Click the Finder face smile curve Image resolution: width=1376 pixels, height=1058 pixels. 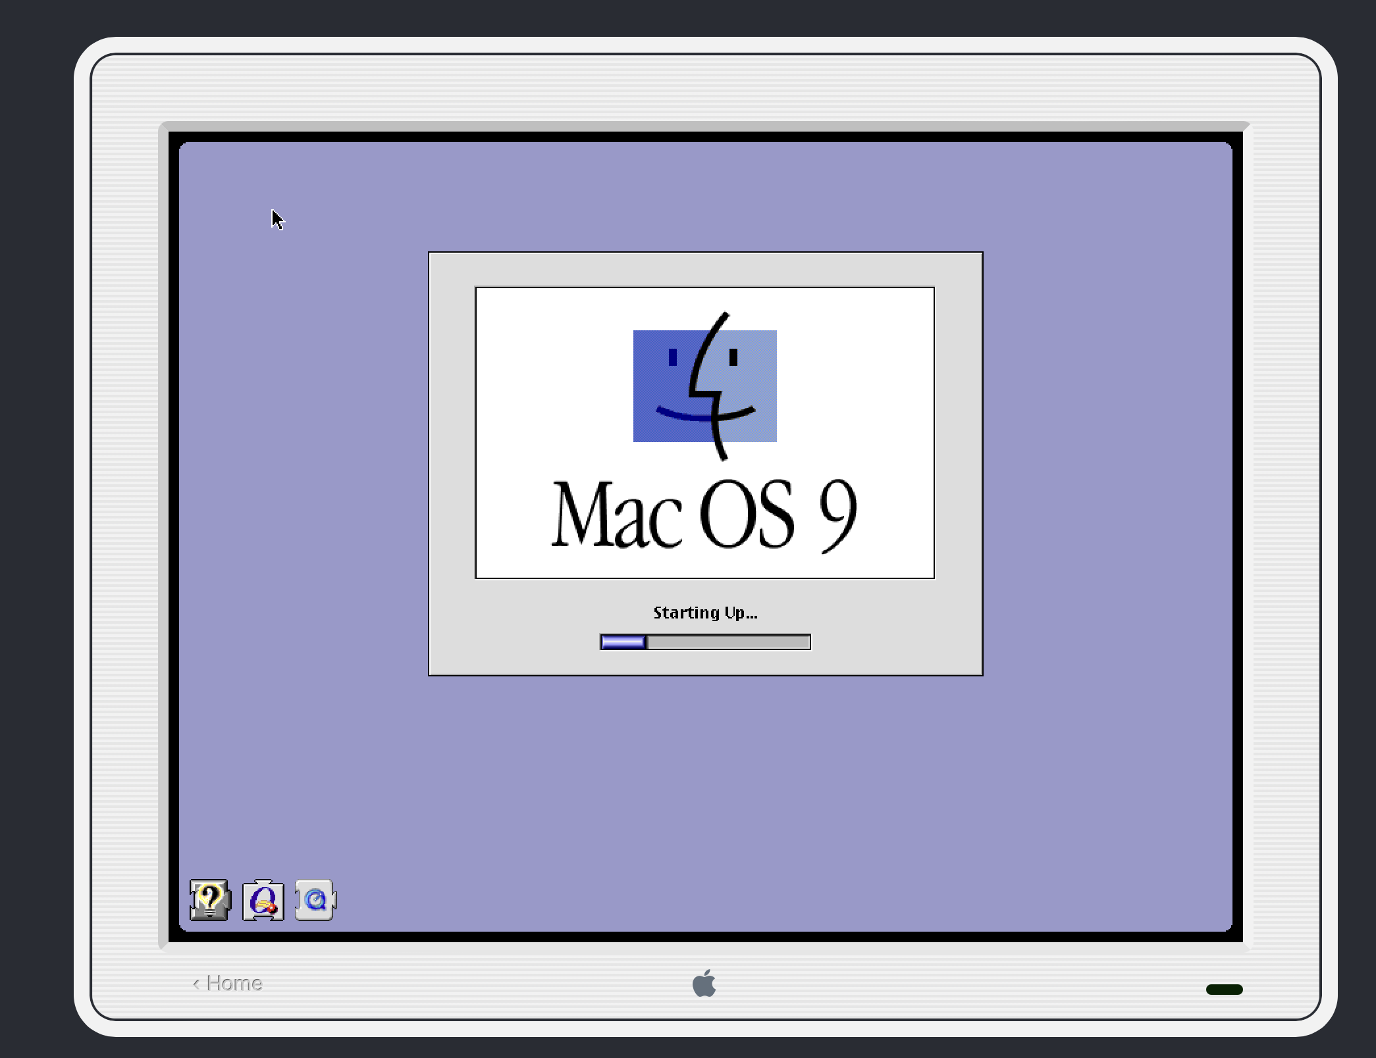click(685, 416)
